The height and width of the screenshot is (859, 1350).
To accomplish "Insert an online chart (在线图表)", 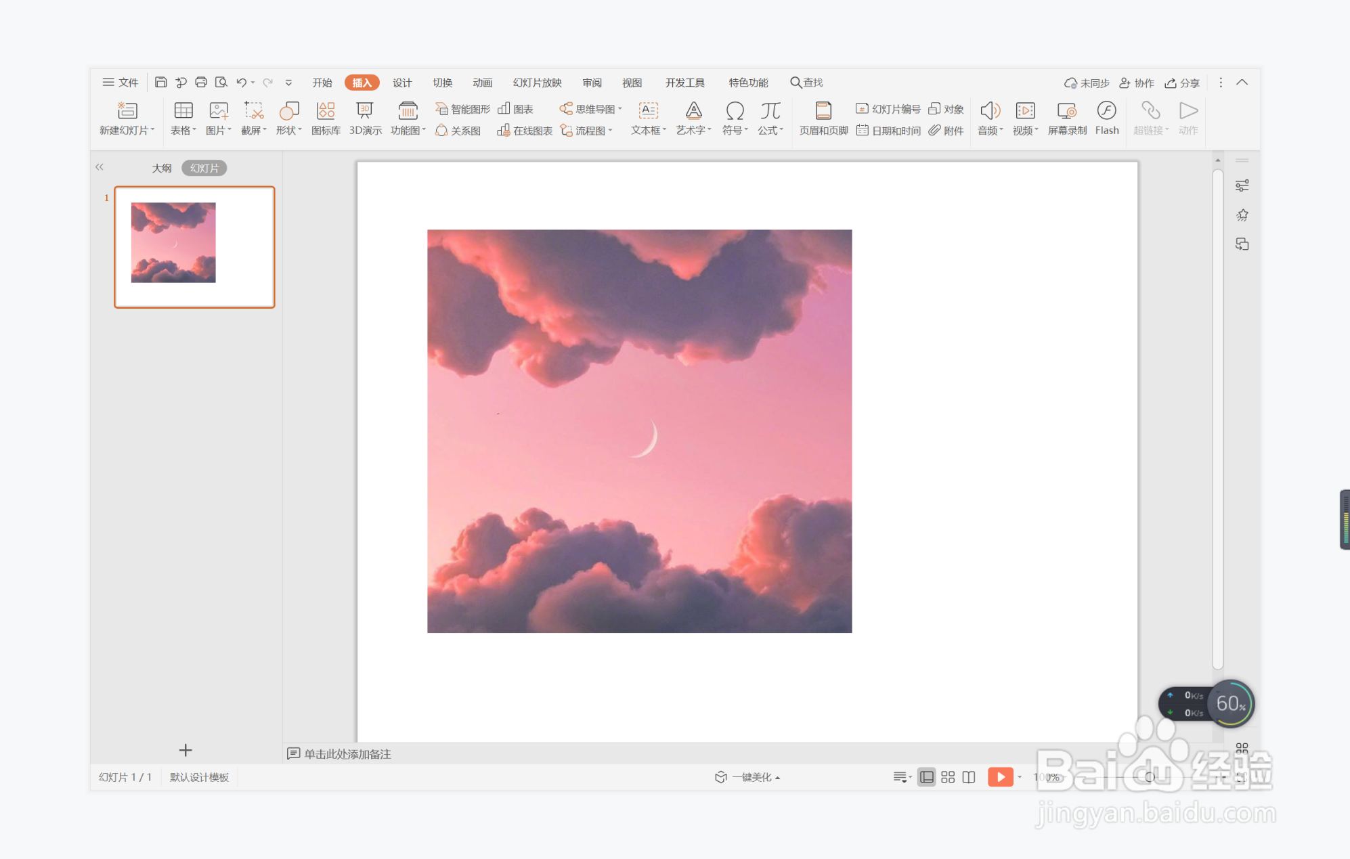I will 525,131.
